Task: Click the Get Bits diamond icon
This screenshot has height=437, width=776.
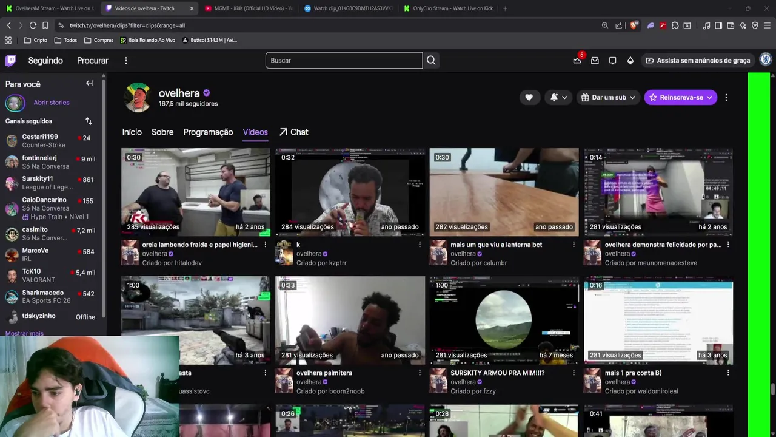Action: click(x=630, y=60)
